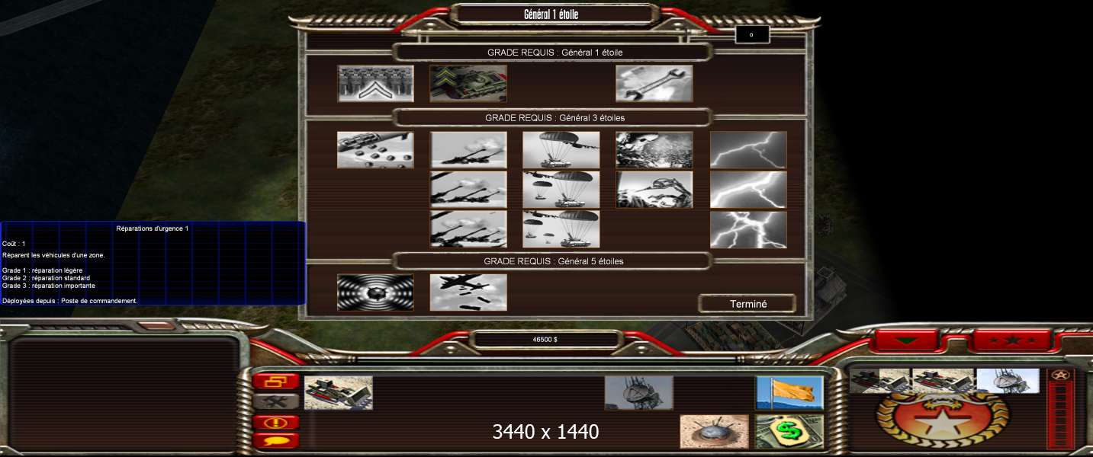
Task: Click the available points counter showing 0
Action: tap(751, 35)
